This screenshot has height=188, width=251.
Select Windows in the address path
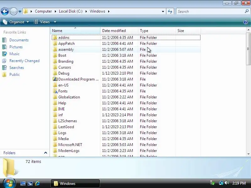tap(97, 11)
